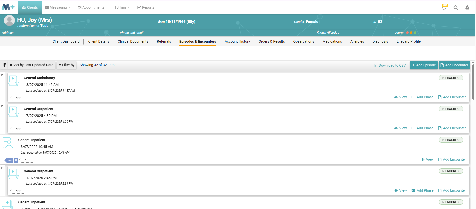Click the General Inpatient person icon
This screenshot has height=209, width=476.
(x=8, y=143)
